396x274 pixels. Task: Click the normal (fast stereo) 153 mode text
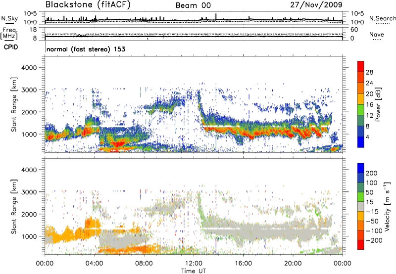coord(86,49)
